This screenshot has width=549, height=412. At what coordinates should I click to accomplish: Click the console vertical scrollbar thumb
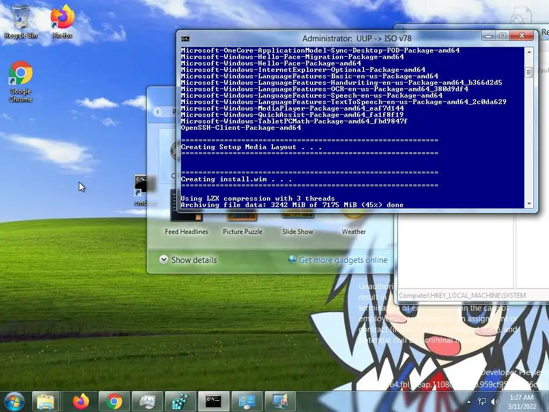(x=529, y=72)
